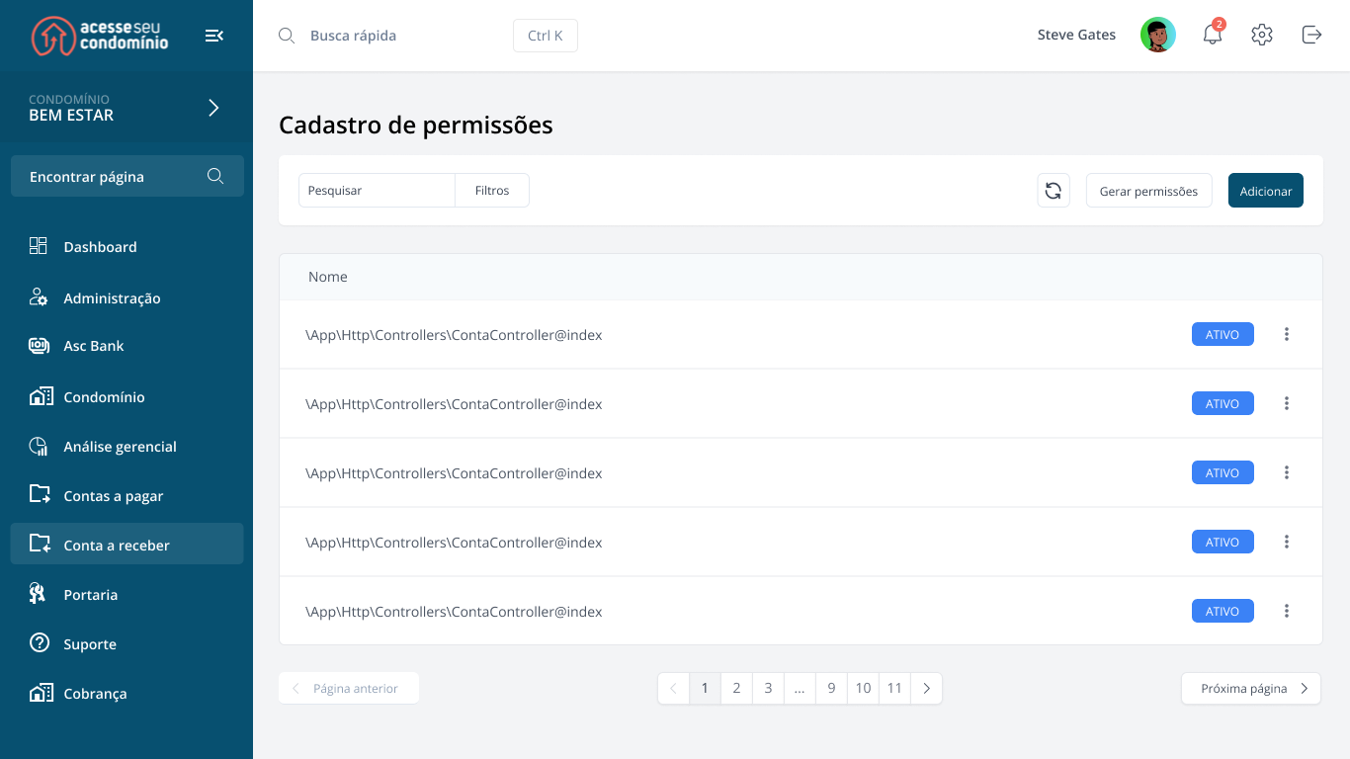The width and height of the screenshot is (1350, 759).
Task: Click the Asc Bank icon
Action: tap(39, 346)
